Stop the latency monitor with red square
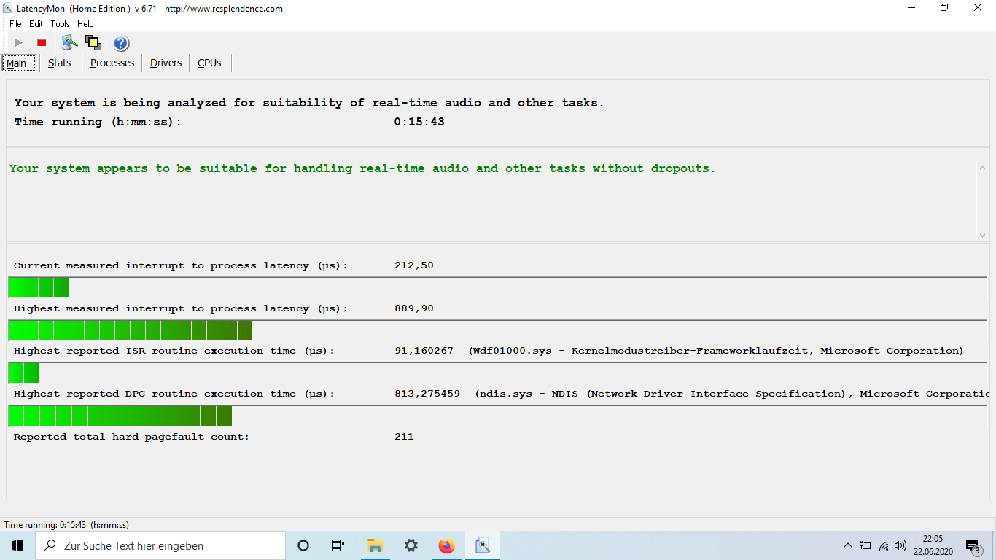 [42, 43]
